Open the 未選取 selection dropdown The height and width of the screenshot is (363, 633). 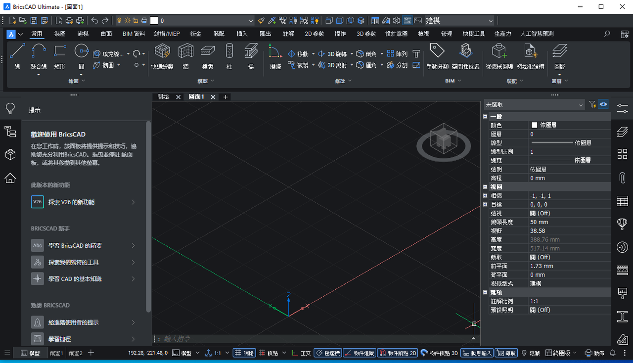pos(534,104)
